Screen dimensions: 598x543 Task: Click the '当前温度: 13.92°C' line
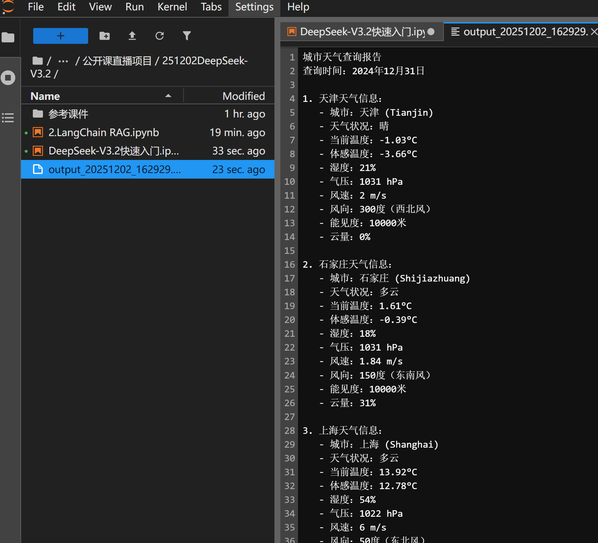pyautogui.click(x=368, y=472)
